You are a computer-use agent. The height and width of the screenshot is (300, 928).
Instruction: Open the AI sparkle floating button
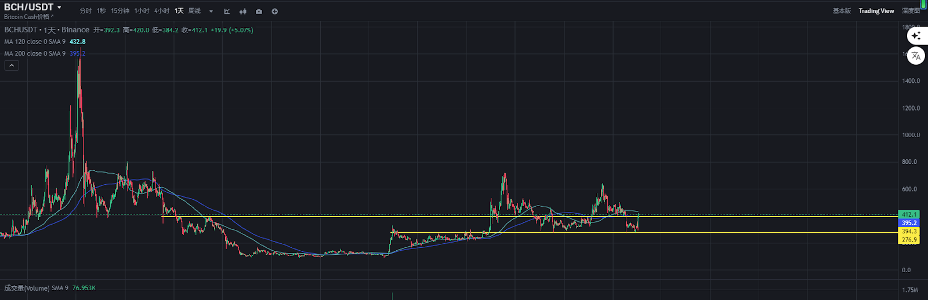(x=916, y=35)
